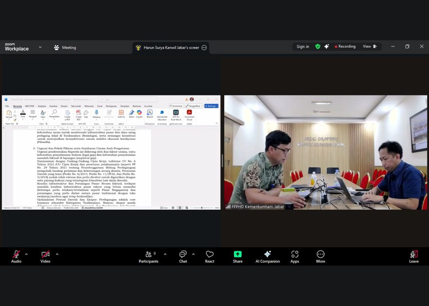Click the zoom slider in Word's status bar
Viewport: 429px width, 306px height.
[x=201, y=208]
